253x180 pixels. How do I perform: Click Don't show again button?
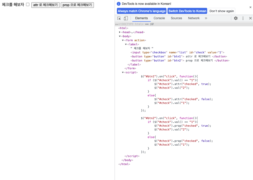click(x=222, y=11)
